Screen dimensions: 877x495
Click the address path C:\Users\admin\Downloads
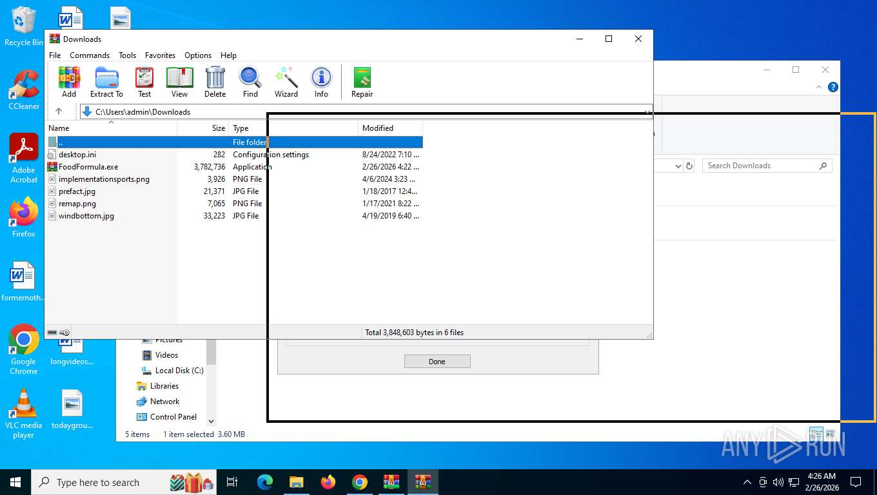[143, 112]
